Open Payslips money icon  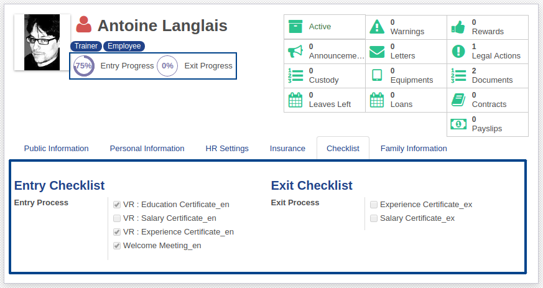coord(458,124)
